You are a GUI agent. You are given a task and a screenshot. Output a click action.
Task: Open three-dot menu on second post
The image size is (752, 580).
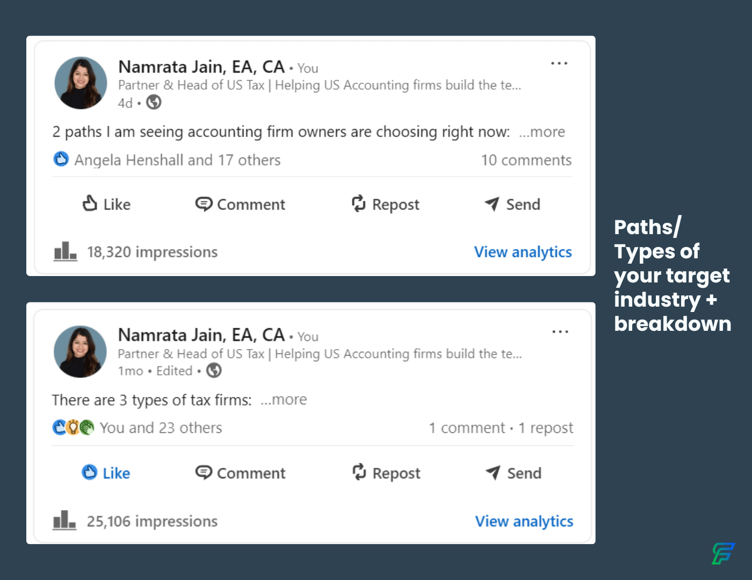point(560,332)
